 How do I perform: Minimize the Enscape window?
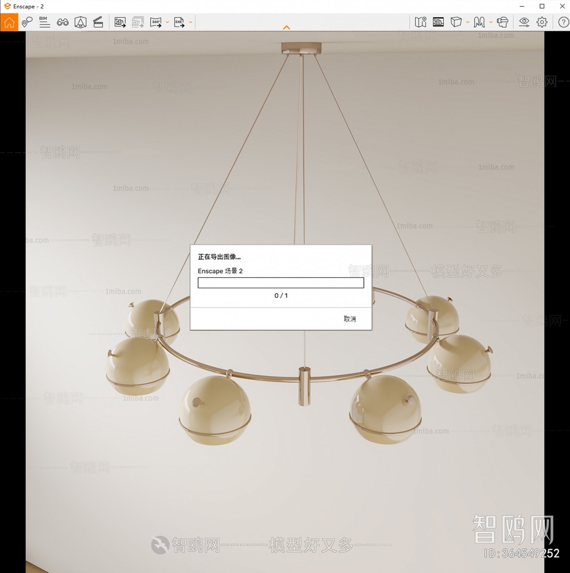[522, 6]
